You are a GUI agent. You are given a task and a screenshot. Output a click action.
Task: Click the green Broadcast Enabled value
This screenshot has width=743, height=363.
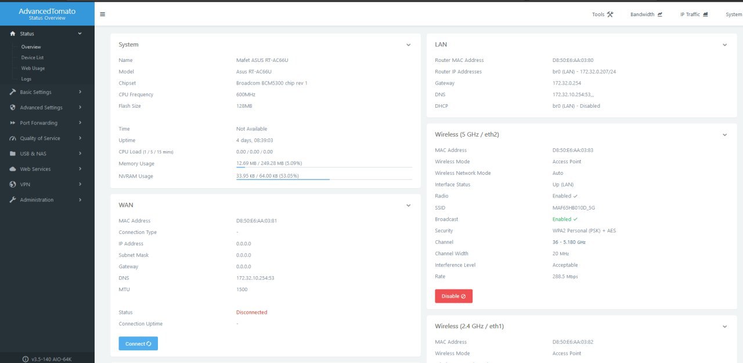pyautogui.click(x=565, y=219)
